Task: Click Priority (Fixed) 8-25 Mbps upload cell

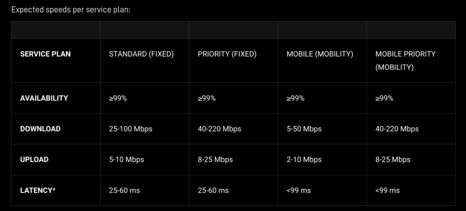Action: tap(215, 159)
